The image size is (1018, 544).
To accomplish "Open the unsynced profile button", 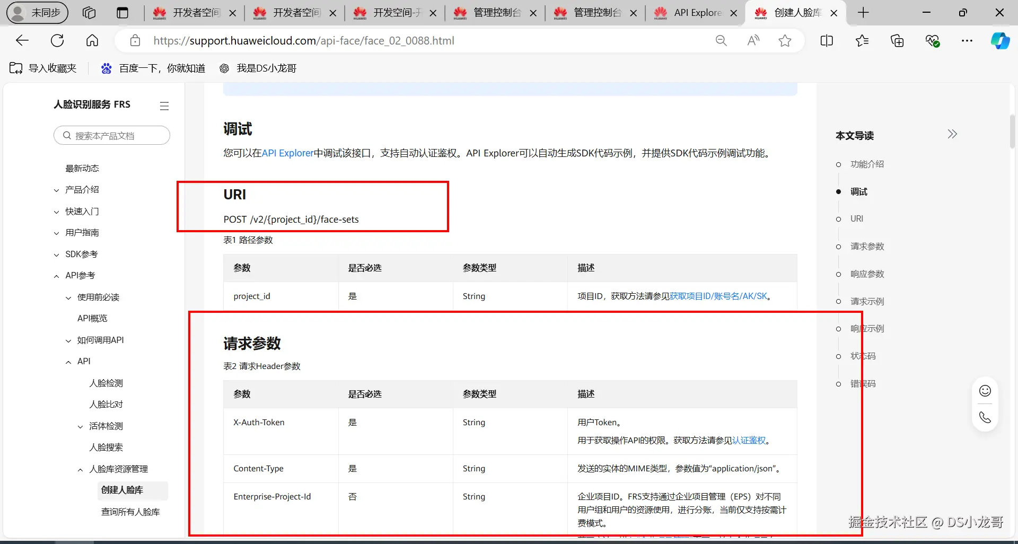I will (37, 13).
